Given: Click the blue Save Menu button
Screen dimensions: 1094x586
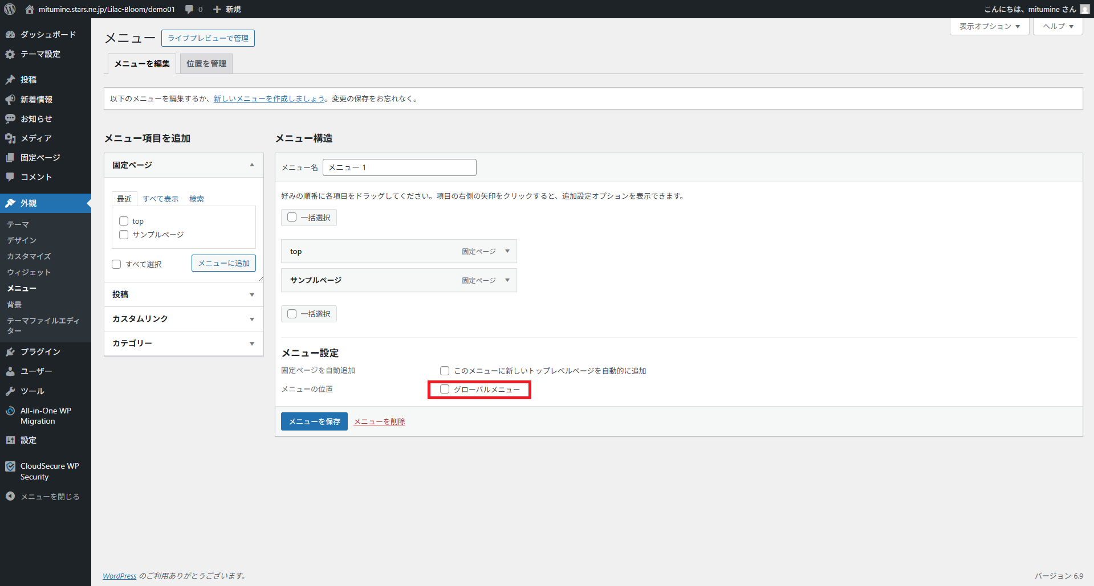Looking at the screenshot, I should pyautogui.click(x=314, y=421).
